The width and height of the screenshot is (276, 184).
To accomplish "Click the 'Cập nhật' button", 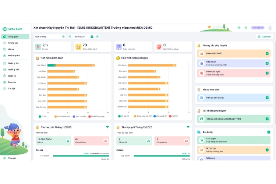I will (264, 37).
